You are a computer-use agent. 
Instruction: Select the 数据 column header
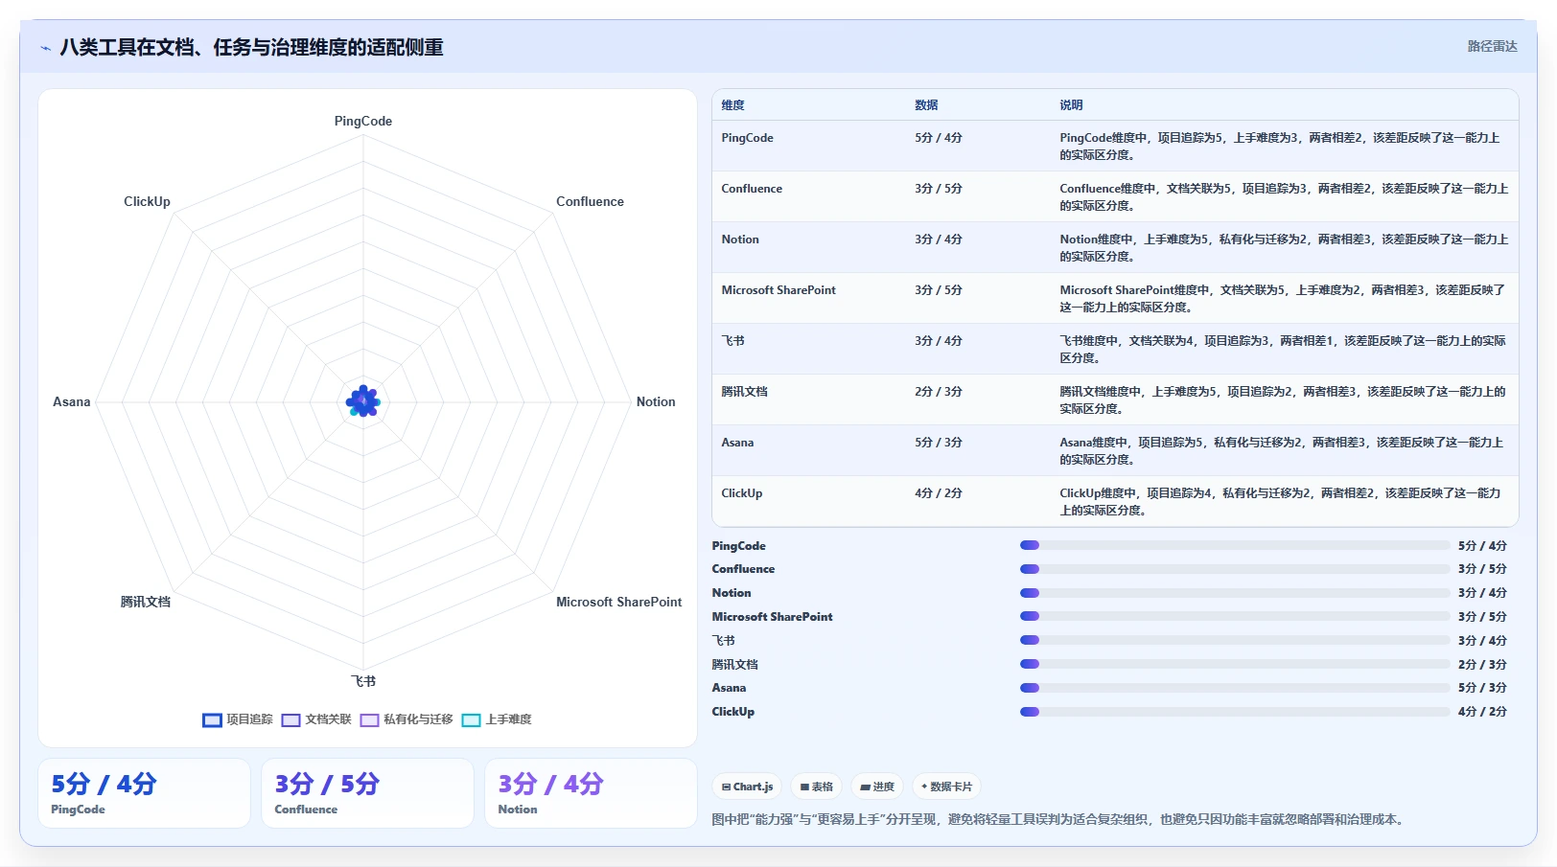click(x=926, y=105)
